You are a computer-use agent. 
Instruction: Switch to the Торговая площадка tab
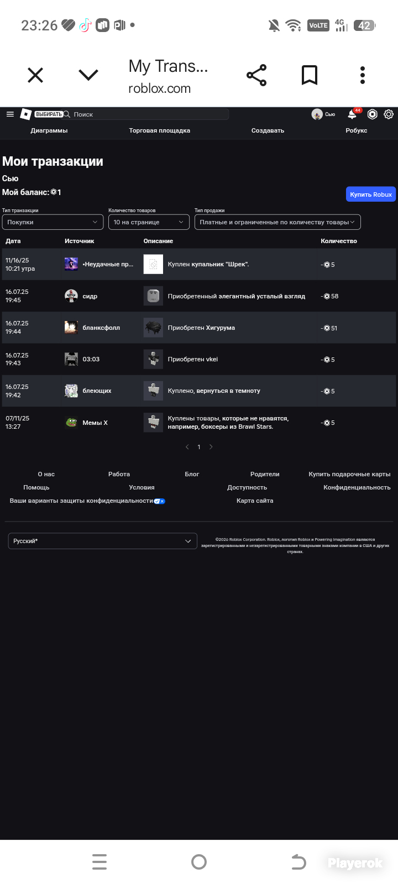tap(160, 130)
